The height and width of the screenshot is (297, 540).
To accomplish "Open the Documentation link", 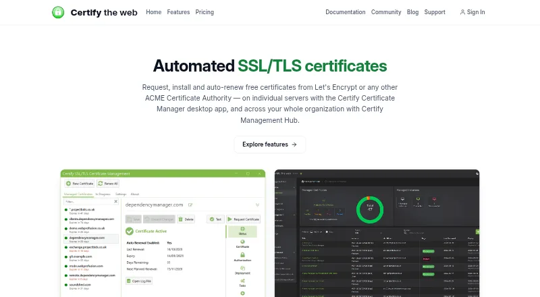I will (346, 12).
